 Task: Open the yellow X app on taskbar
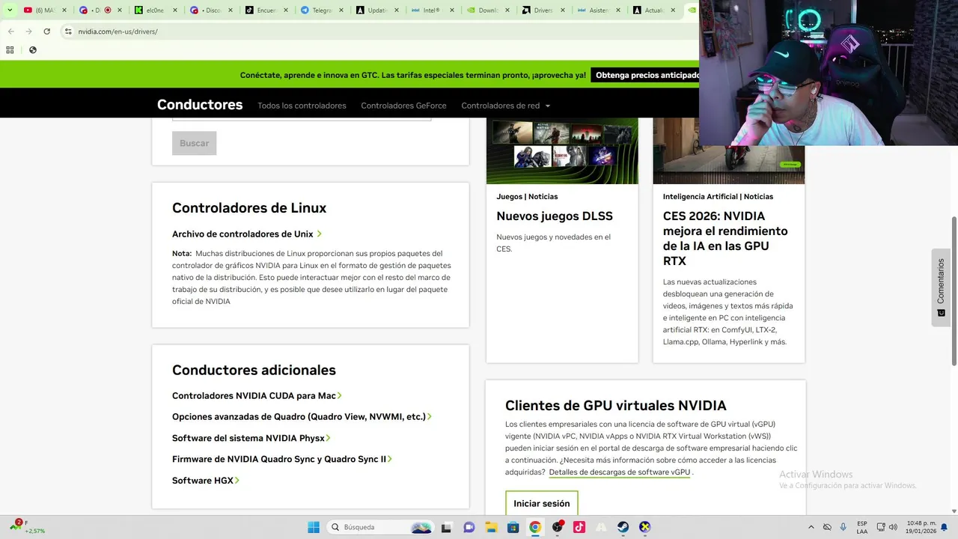pos(644,527)
